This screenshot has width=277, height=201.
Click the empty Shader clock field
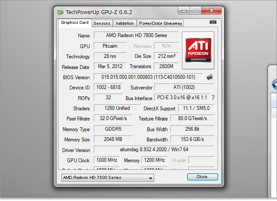(202, 160)
